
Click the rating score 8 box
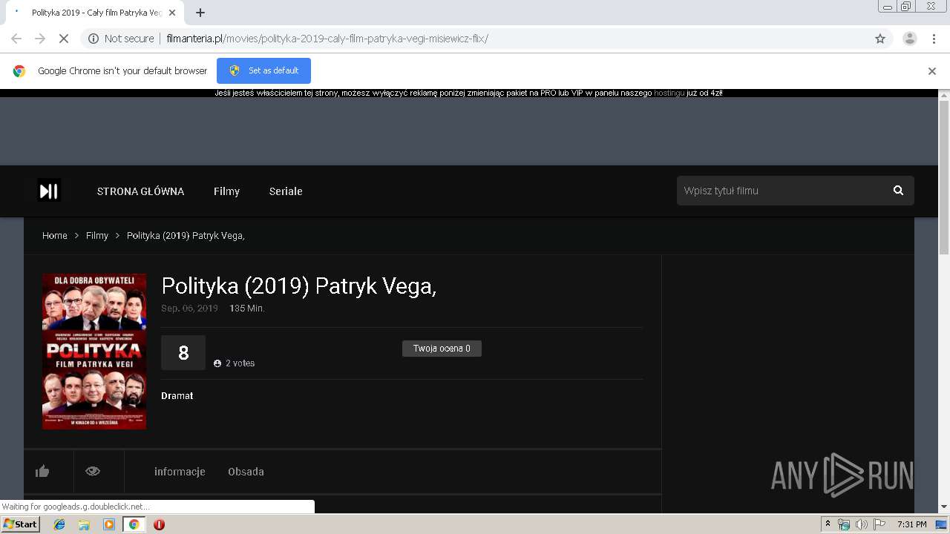tap(183, 353)
